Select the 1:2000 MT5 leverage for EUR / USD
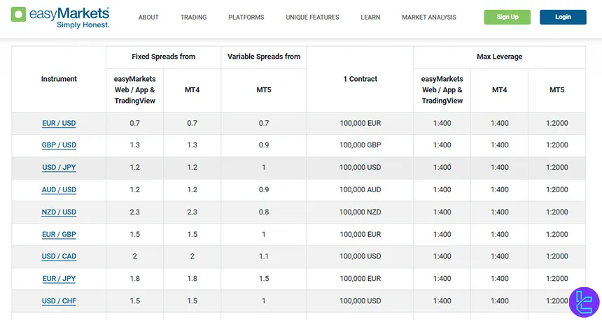The height and width of the screenshot is (320, 602). [x=556, y=124]
